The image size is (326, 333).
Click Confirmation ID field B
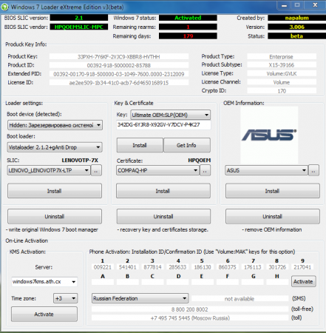click(128, 282)
